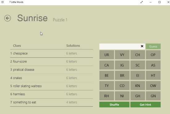
Task: Select clue 7 something to eat
Action: [x=52, y=102]
